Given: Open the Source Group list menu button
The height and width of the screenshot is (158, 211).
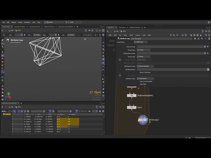Looking at the screenshot, I should 205,47.
